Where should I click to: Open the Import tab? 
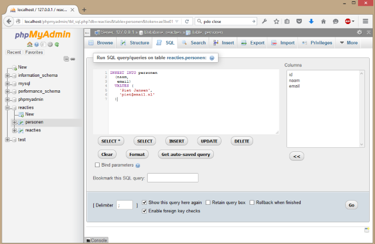coord(283,43)
